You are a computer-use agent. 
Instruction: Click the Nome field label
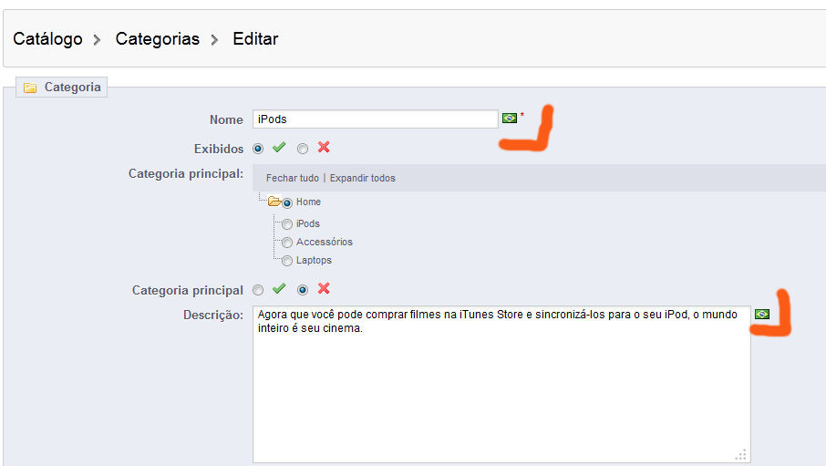coord(226,119)
